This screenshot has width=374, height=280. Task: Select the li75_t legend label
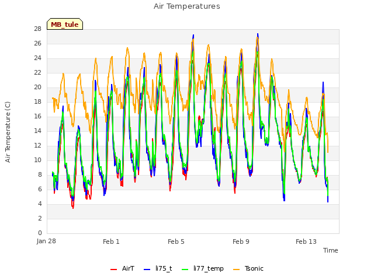pyautogui.click(x=164, y=268)
